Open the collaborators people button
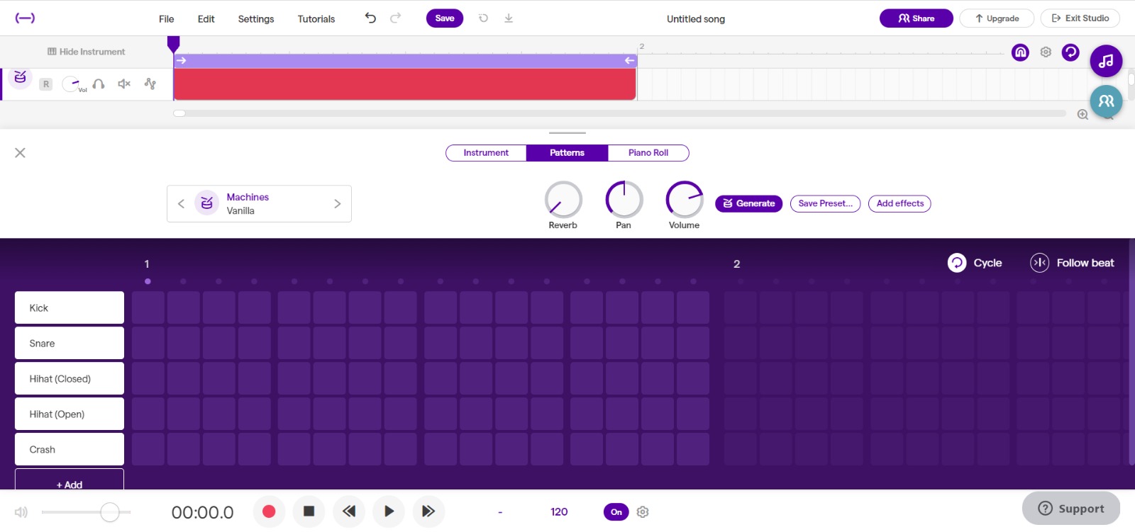 click(1106, 101)
